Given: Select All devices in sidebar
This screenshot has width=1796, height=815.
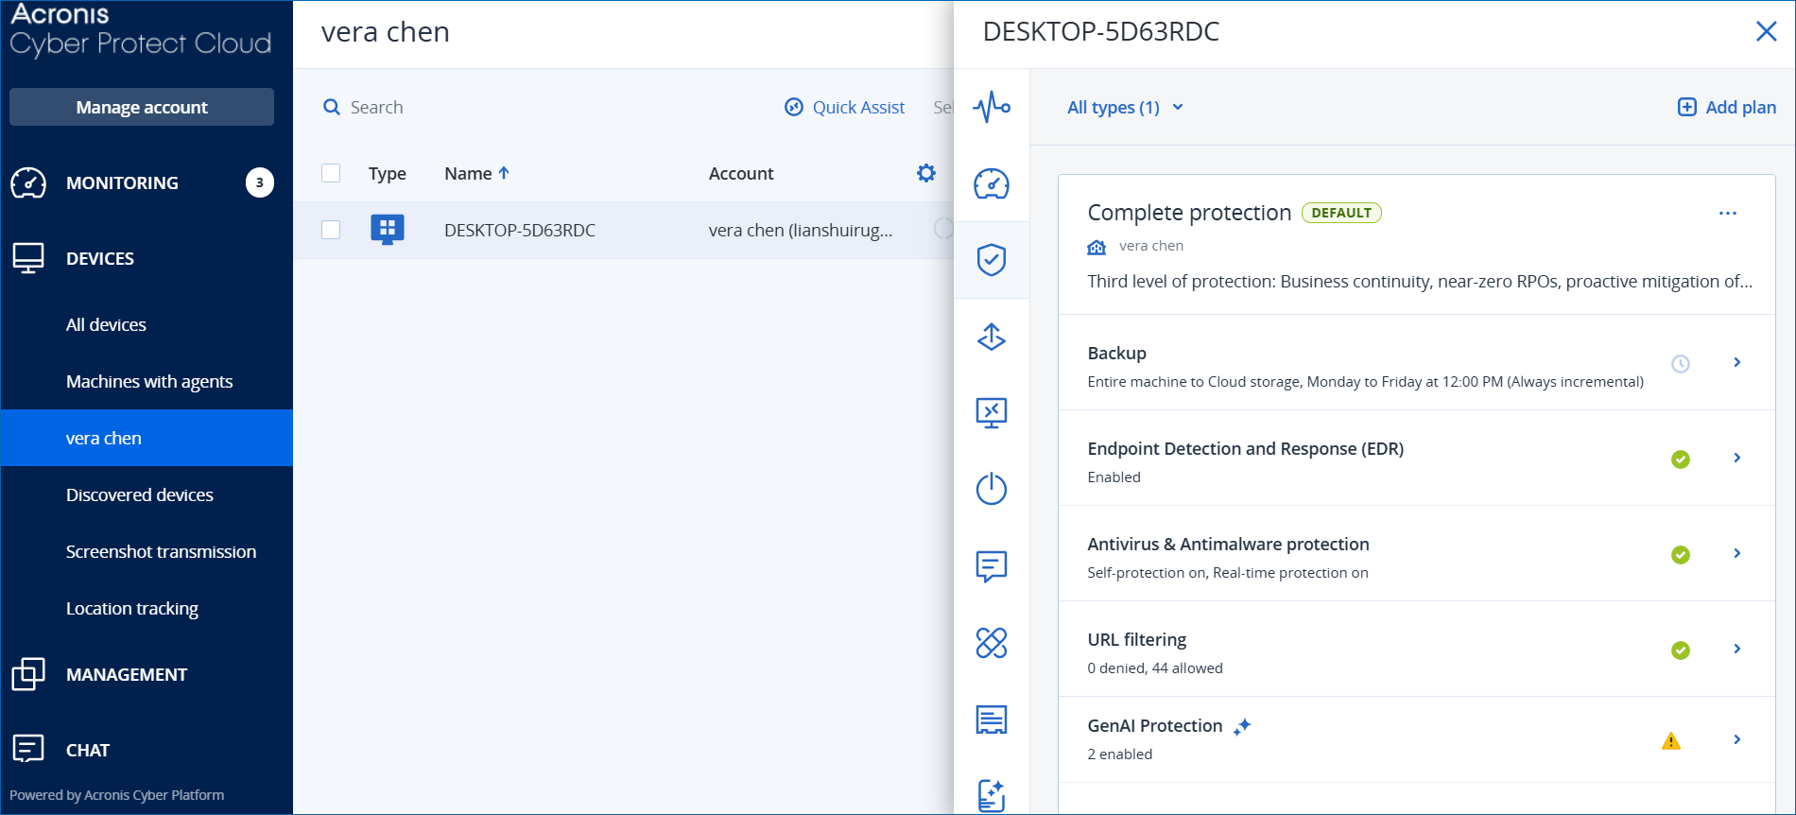Looking at the screenshot, I should tap(147, 324).
